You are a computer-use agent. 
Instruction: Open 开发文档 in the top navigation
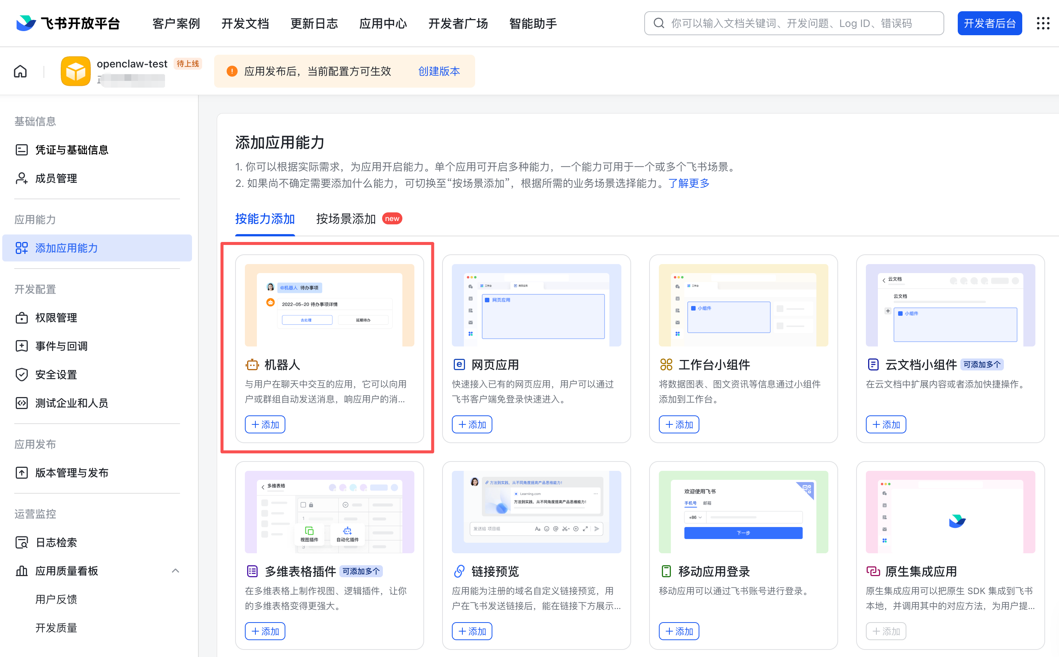coord(245,24)
